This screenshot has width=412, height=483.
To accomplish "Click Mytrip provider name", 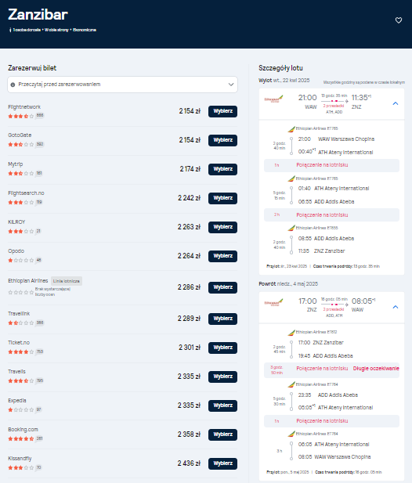I will 16,164.
